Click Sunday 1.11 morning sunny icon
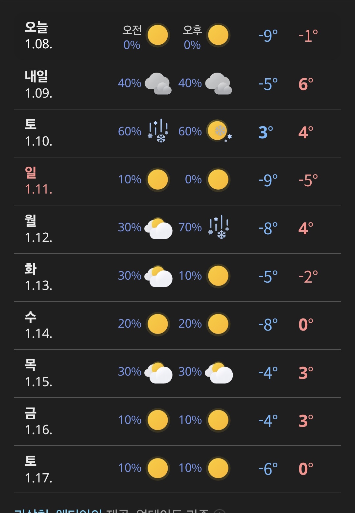355x513 pixels. [158, 179]
